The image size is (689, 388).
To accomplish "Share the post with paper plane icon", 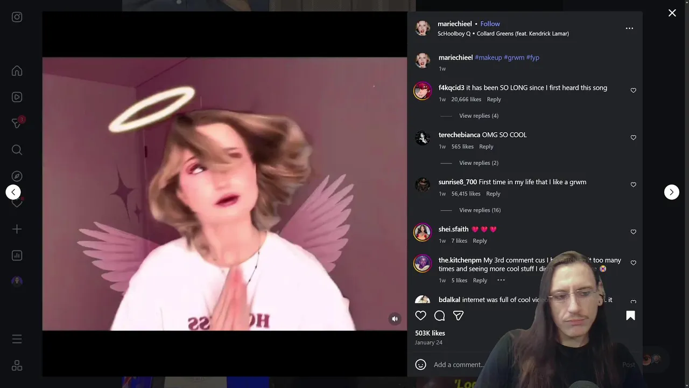I will [458, 316].
